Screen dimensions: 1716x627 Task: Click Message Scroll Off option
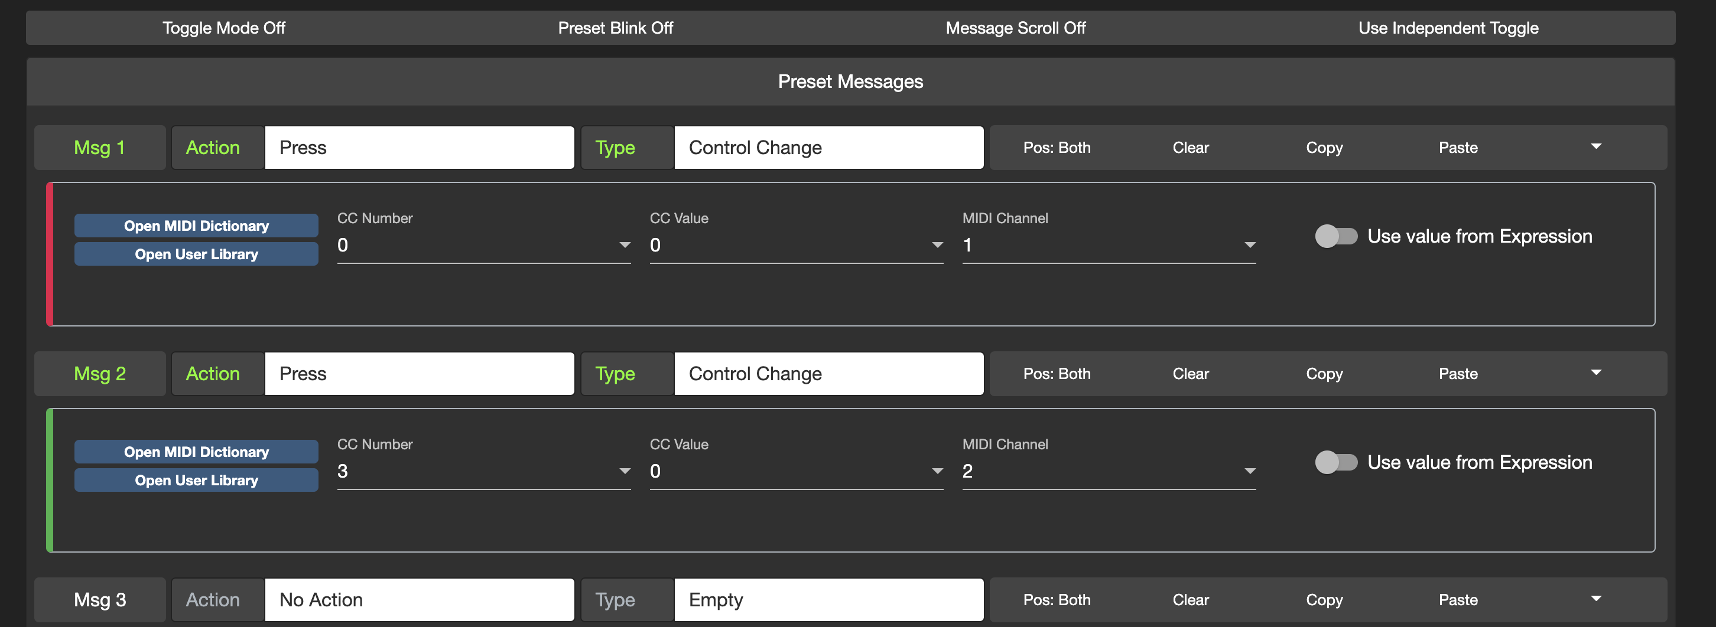click(x=1015, y=28)
